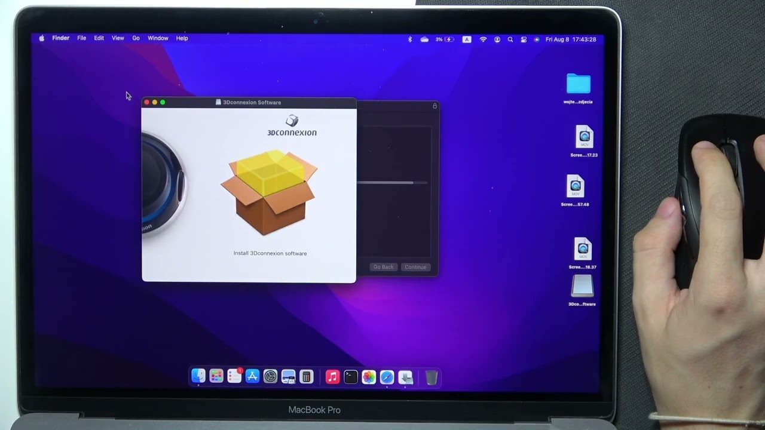The height and width of the screenshot is (430, 765).
Task: Click the user account icon in menu bar
Action: [497, 39]
